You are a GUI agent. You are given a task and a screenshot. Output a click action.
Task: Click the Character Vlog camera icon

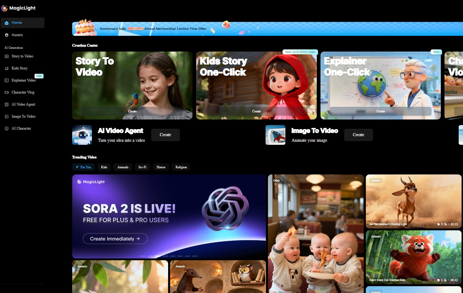click(6, 92)
